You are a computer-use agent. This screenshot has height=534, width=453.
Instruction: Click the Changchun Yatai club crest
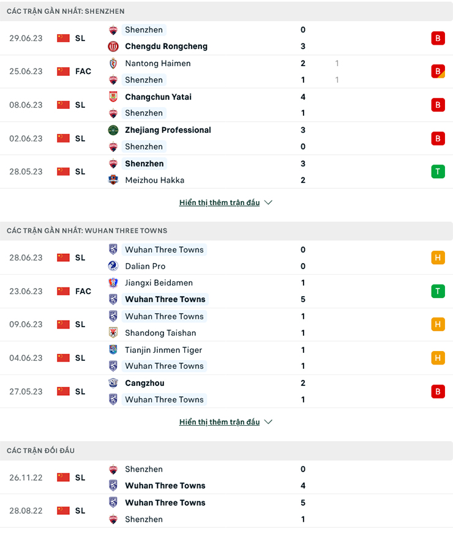pos(113,97)
